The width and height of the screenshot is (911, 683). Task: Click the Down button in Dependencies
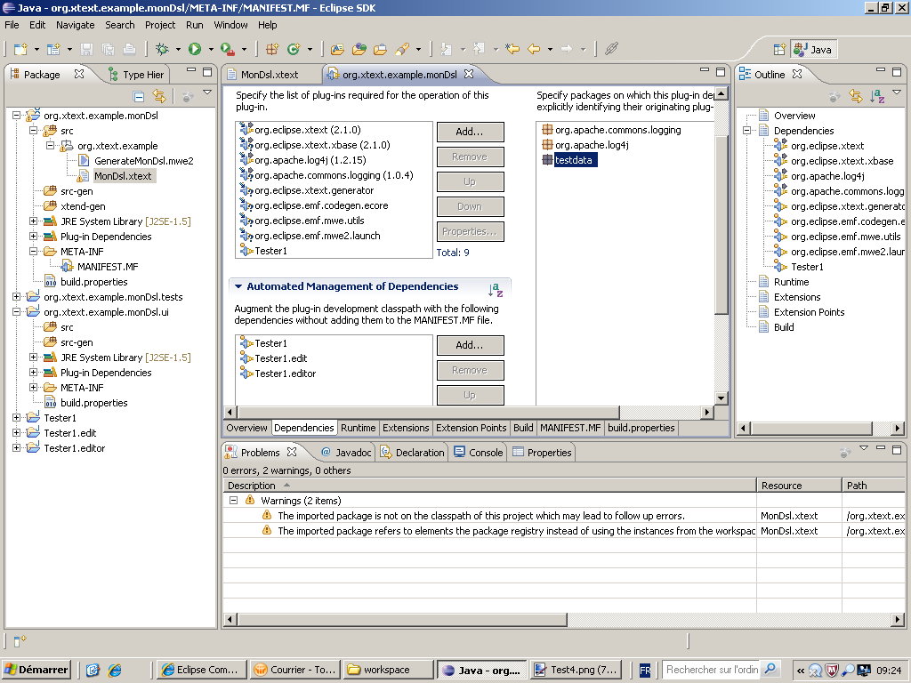coord(470,206)
